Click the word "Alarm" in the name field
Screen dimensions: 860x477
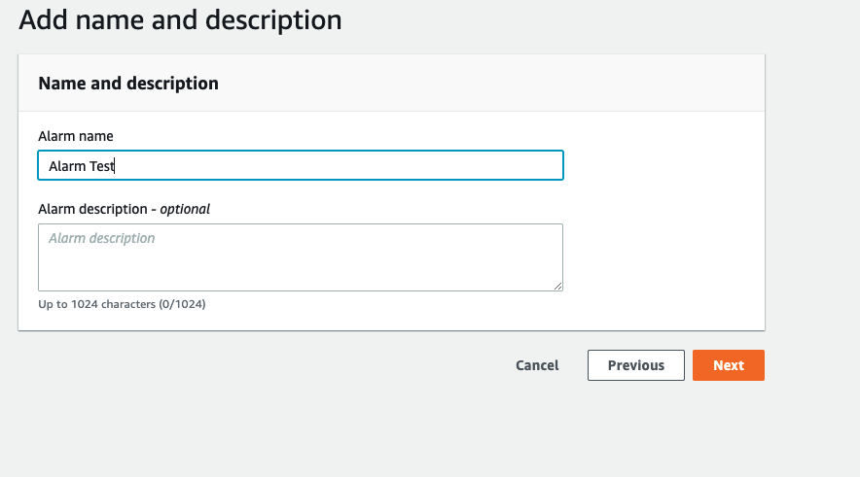pyautogui.click(x=67, y=166)
